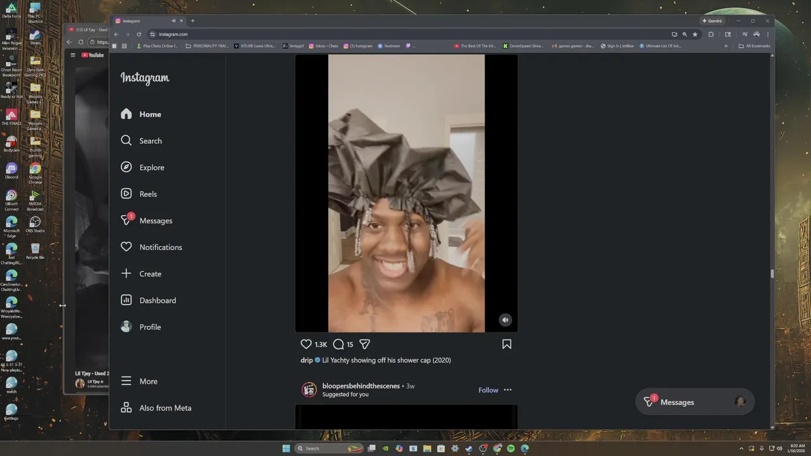Open PERSONALITY TRAI... bookmark folder
The height and width of the screenshot is (456, 811).
[x=207, y=46]
